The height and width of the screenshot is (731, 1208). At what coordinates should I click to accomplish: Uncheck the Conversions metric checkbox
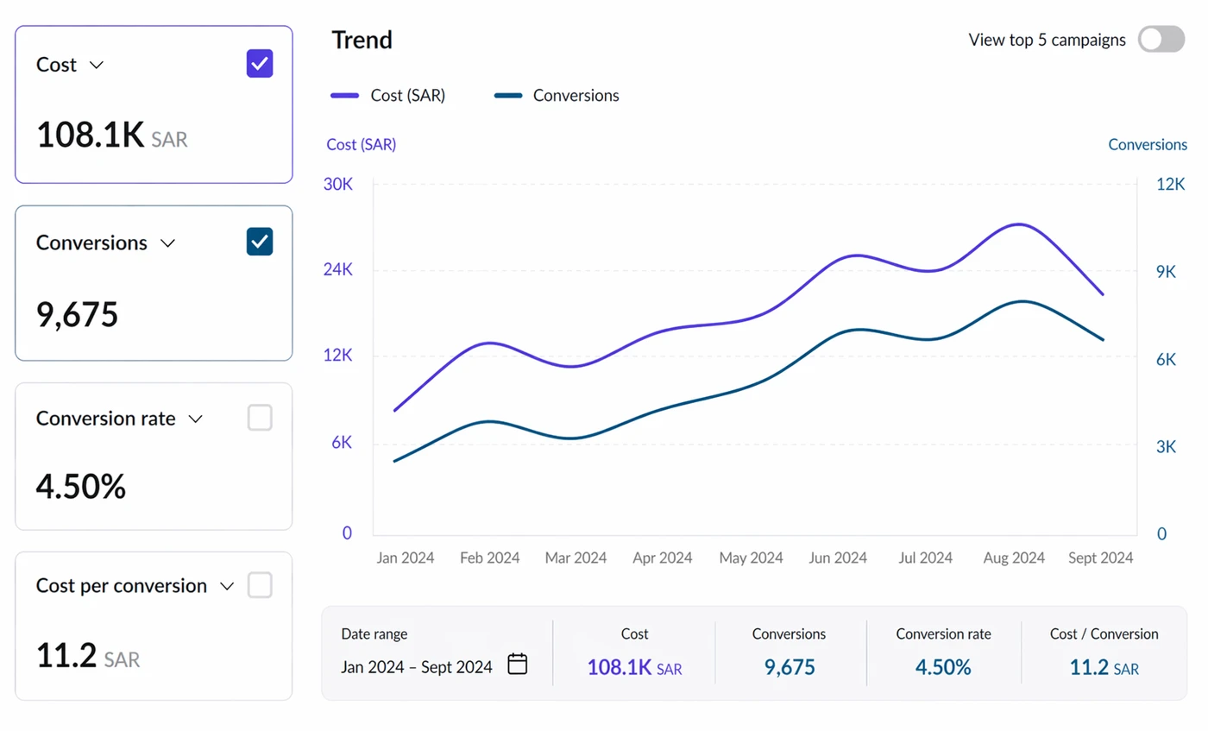[260, 242]
